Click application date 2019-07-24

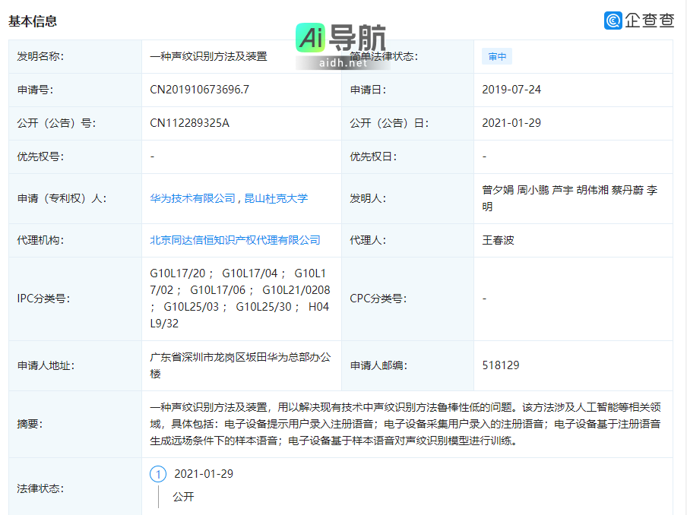click(x=511, y=90)
